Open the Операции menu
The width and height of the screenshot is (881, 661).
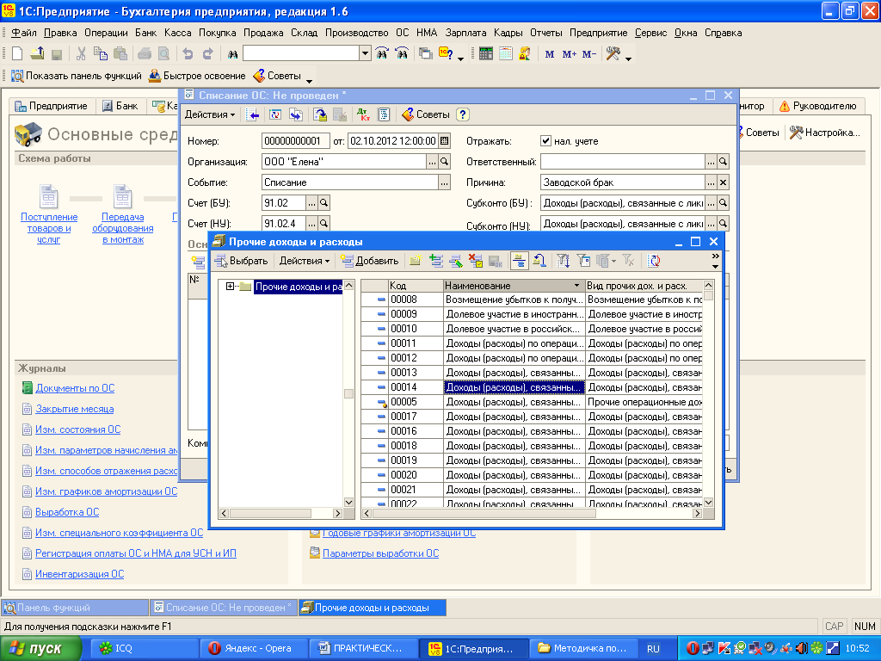106,33
